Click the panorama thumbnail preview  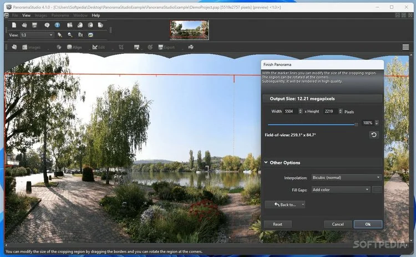tap(190, 30)
